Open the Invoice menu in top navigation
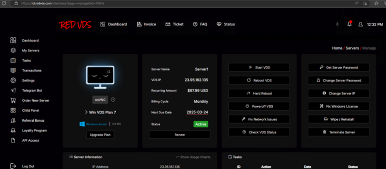The height and width of the screenshot is (169, 386). (x=146, y=24)
